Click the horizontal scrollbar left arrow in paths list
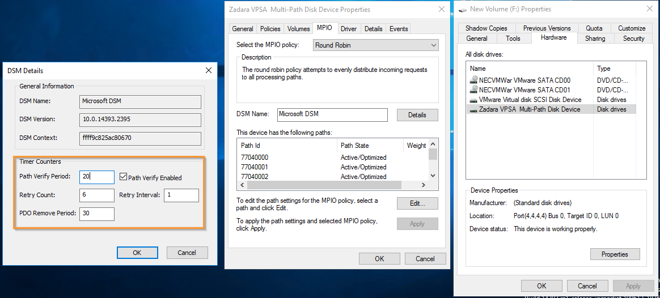The image size is (660, 298). (242, 185)
